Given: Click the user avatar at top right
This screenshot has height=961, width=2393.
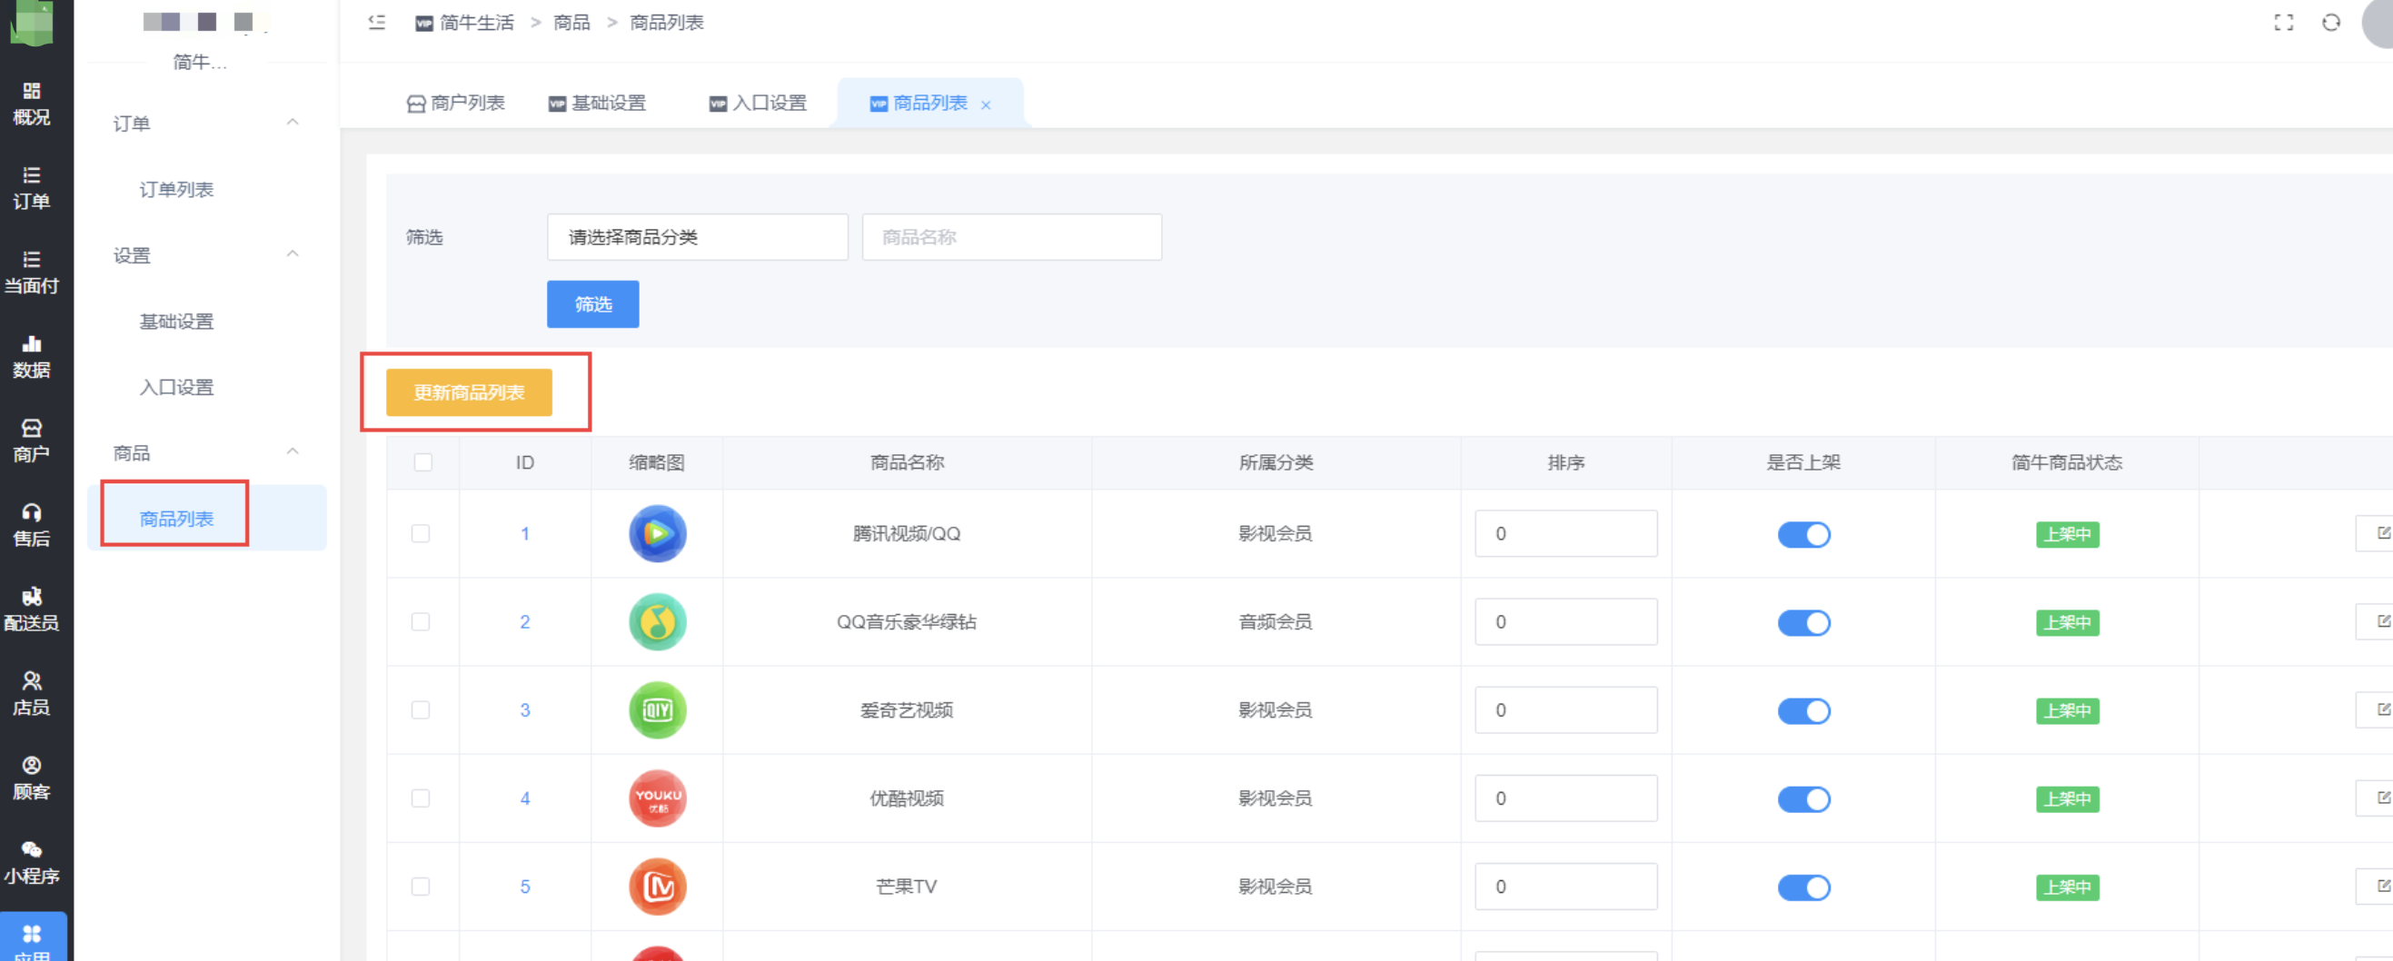Looking at the screenshot, I should click(2378, 23).
